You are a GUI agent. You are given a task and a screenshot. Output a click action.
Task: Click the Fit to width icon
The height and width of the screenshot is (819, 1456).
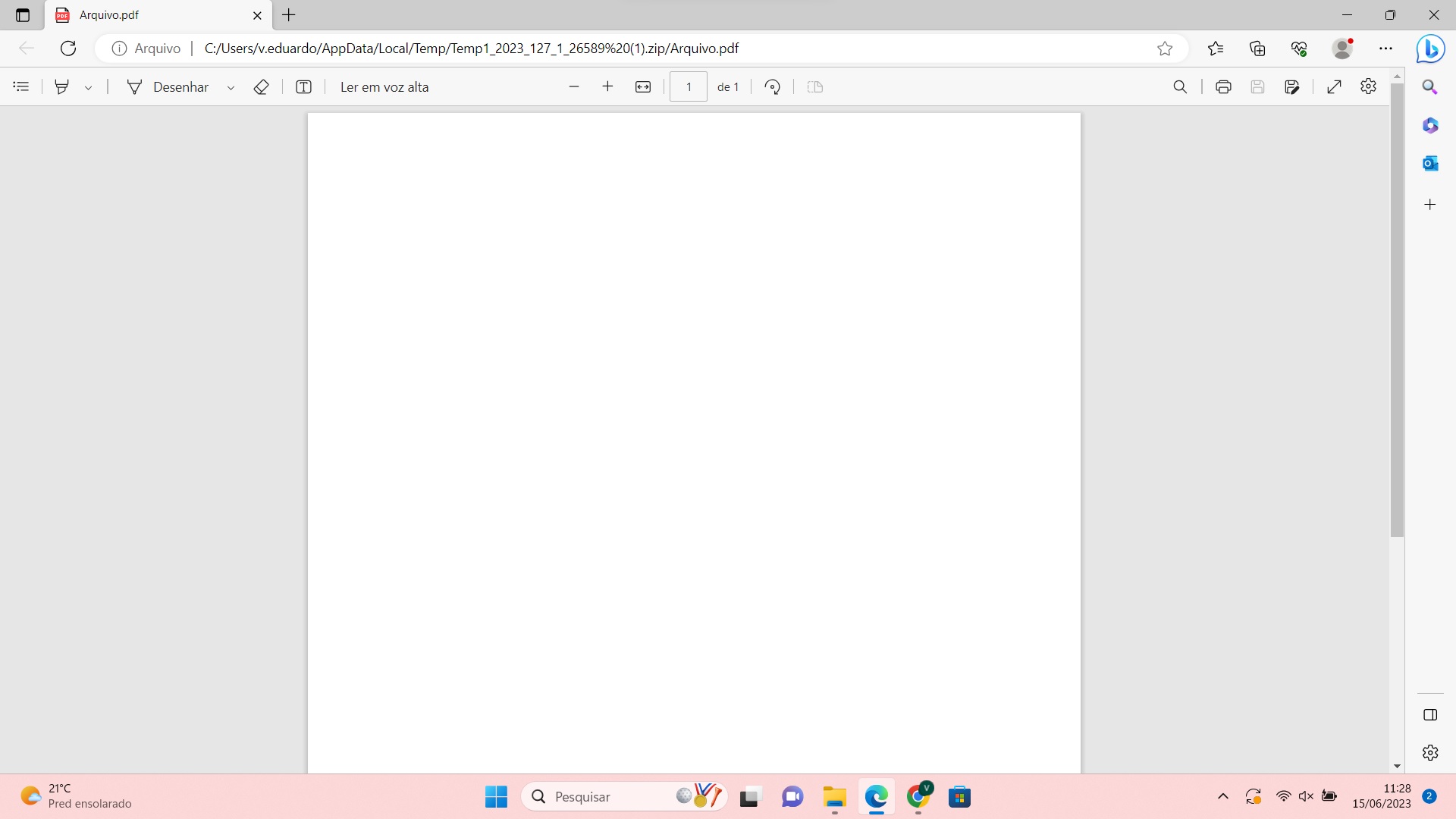(643, 86)
